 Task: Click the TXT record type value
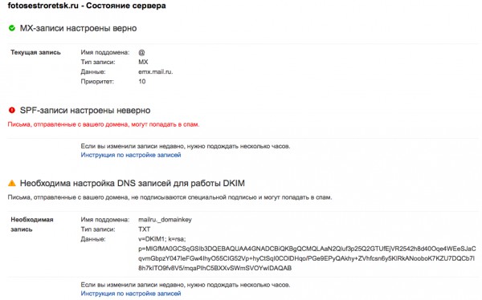point(144,229)
